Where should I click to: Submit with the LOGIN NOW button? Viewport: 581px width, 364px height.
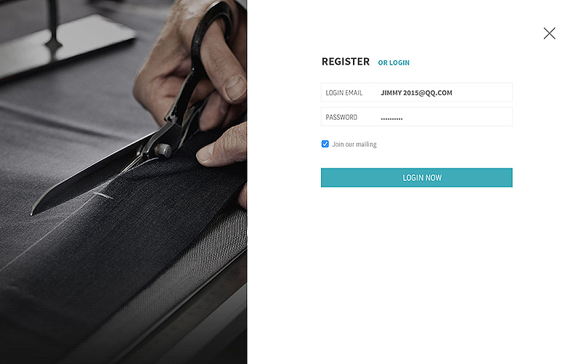pos(416,177)
